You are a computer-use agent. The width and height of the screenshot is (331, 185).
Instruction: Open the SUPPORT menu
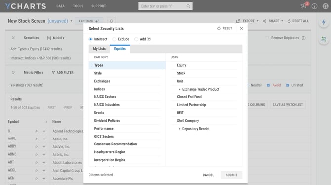[x=99, y=6]
